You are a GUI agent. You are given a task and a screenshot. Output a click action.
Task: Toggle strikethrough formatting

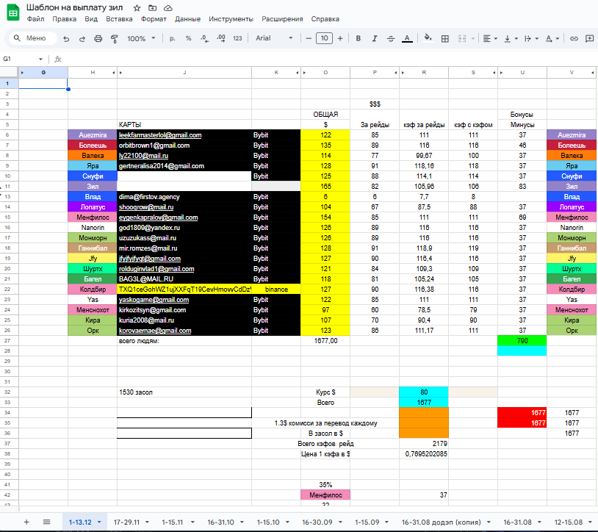[391, 38]
